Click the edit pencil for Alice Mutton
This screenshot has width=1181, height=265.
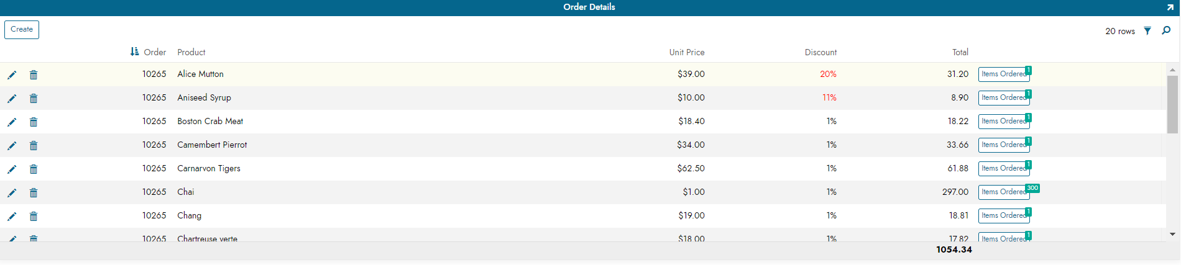click(12, 75)
